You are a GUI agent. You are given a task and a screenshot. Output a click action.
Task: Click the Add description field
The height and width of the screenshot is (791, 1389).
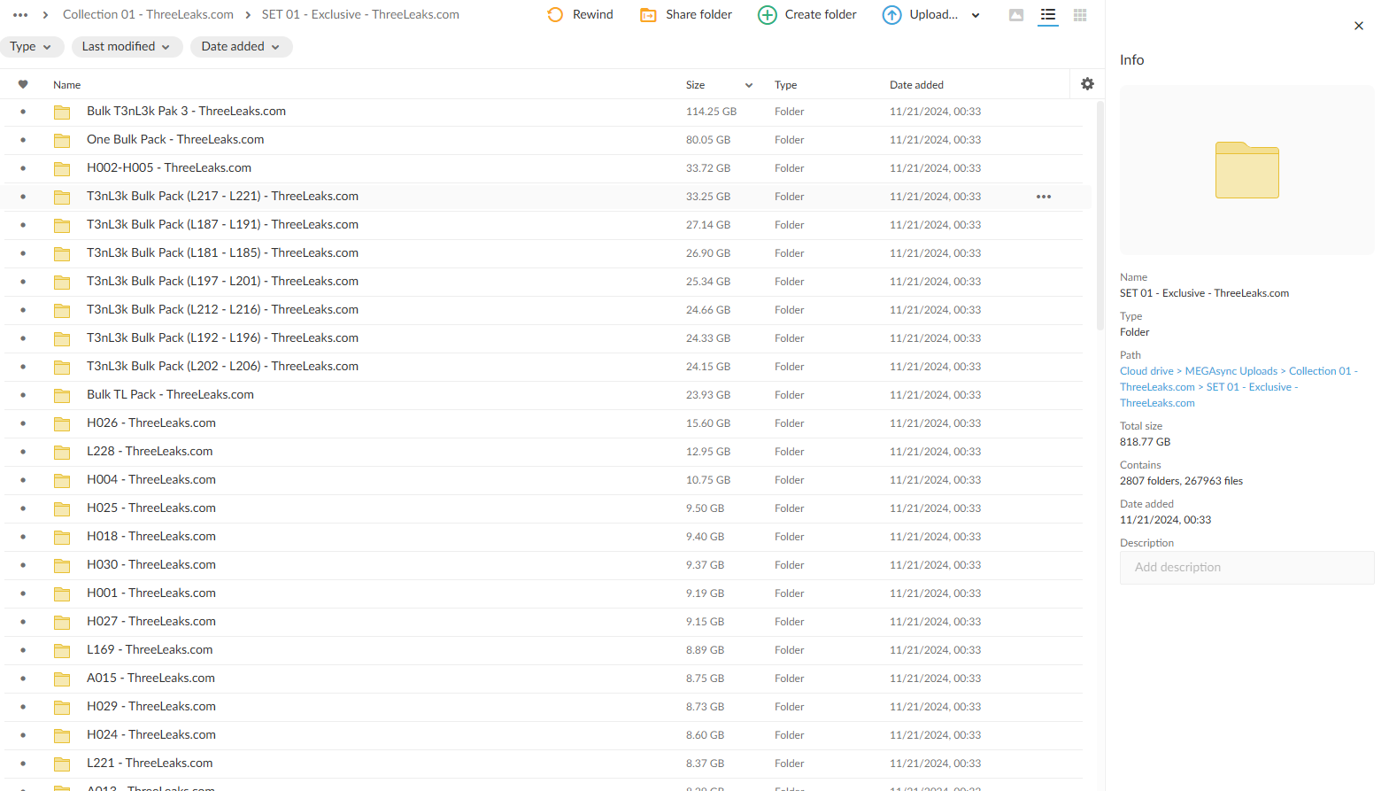(x=1246, y=568)
